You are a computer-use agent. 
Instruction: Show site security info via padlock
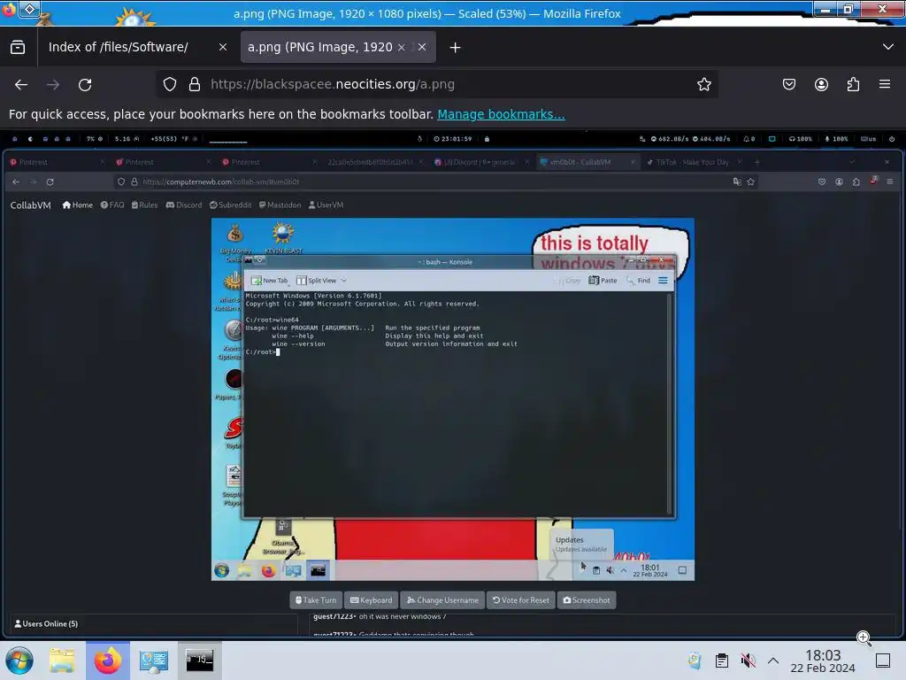[x=195, y=84]
